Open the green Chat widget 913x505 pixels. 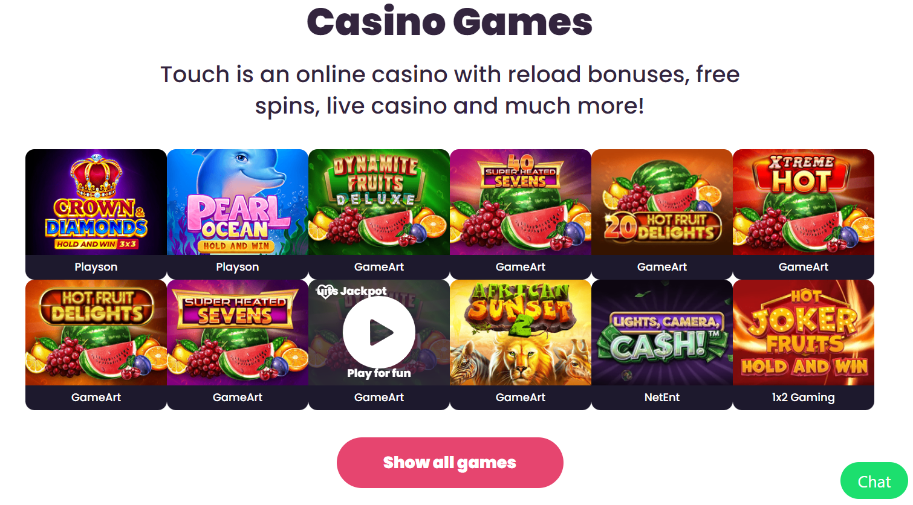874,481
